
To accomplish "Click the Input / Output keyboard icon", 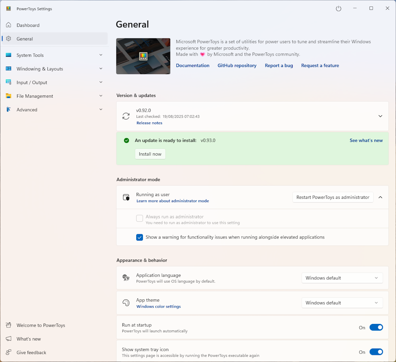I will (x=9, y=82).
